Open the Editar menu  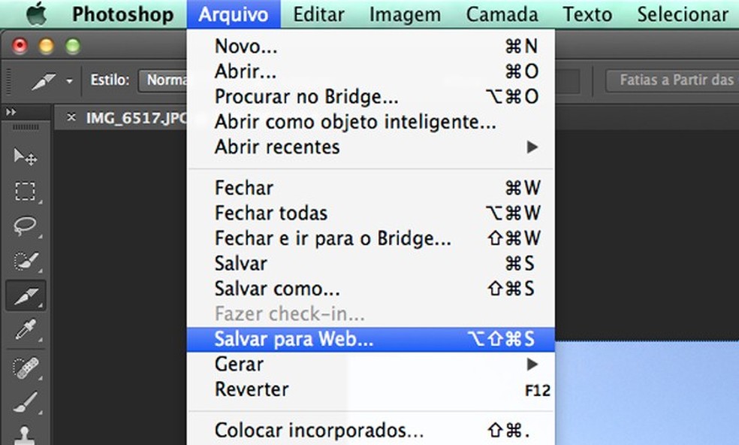pos(318,13)
